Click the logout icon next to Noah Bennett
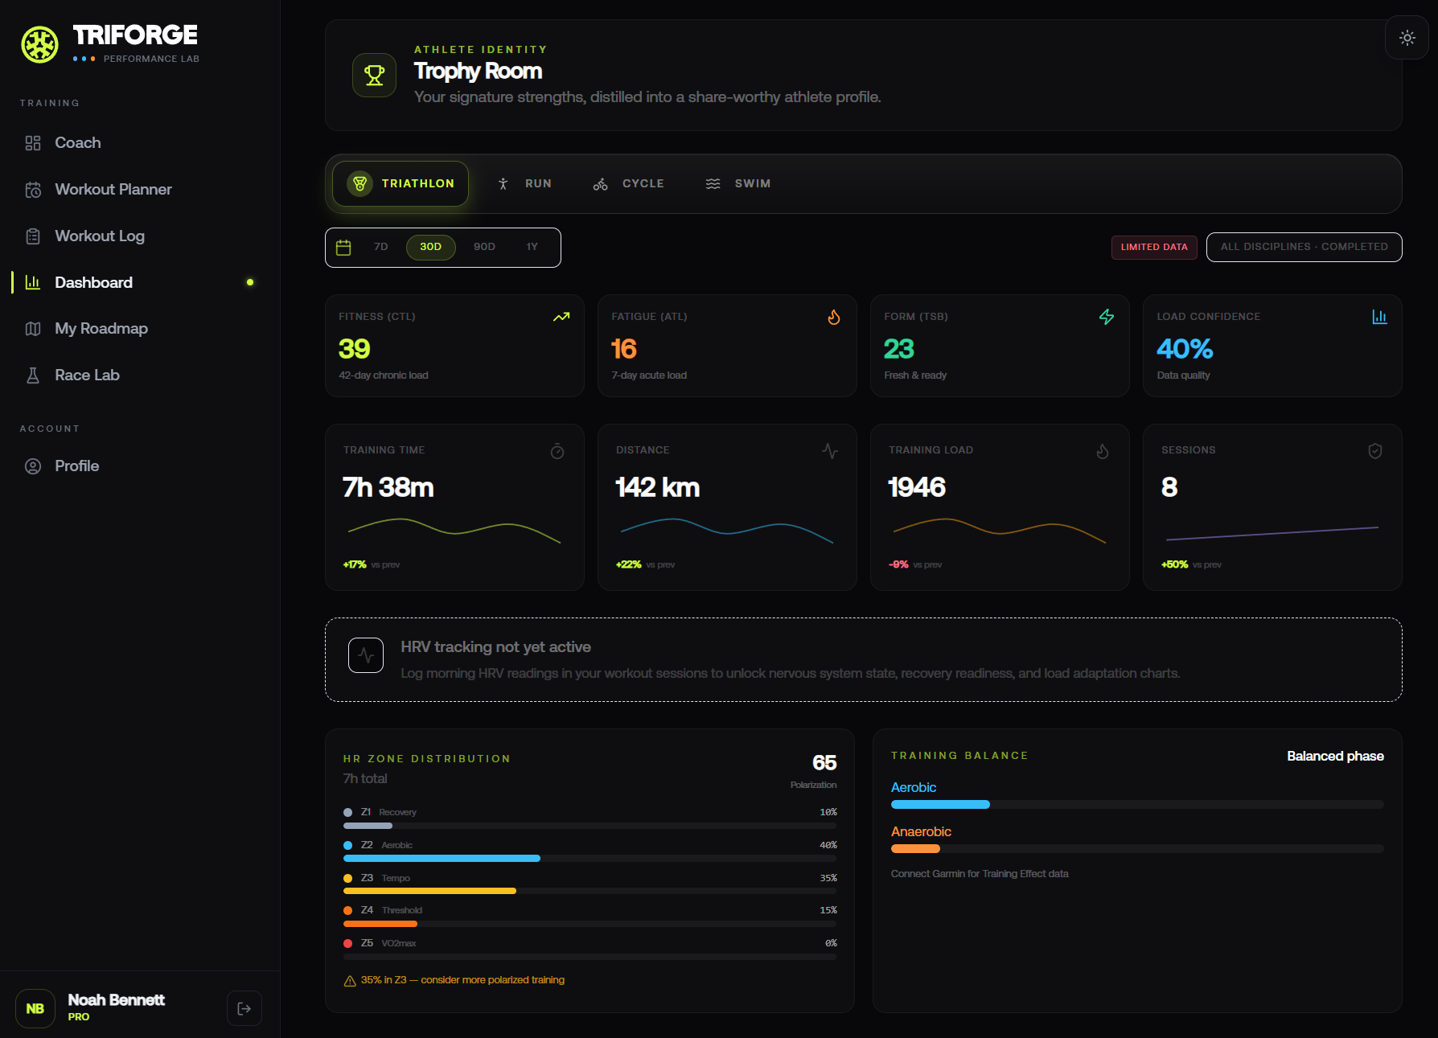This screenshot has height=1038, width=1438. tap(244, 1008)
